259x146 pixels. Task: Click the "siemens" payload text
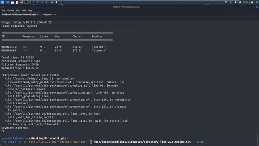click(99, 50)
